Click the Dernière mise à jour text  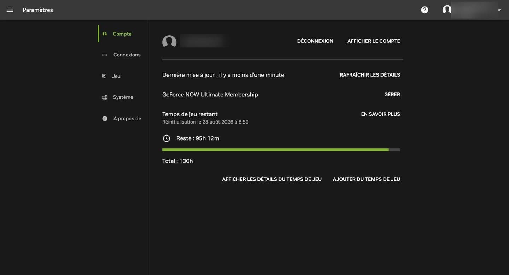[x=223, y=75]
